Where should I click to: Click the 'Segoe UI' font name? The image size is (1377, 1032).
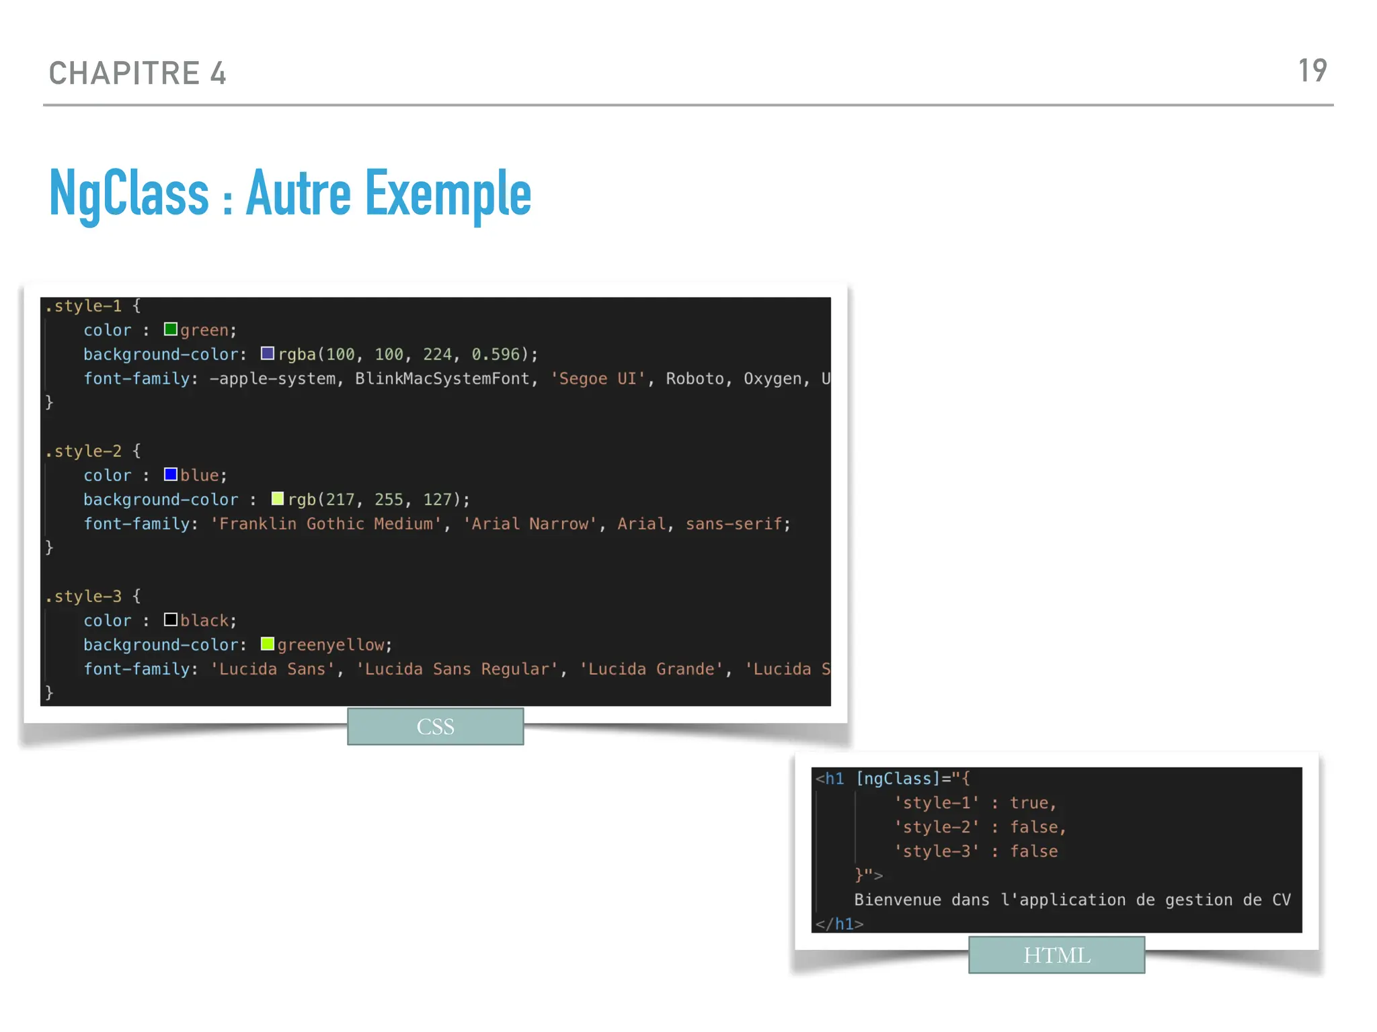click(x=598, y=379)
